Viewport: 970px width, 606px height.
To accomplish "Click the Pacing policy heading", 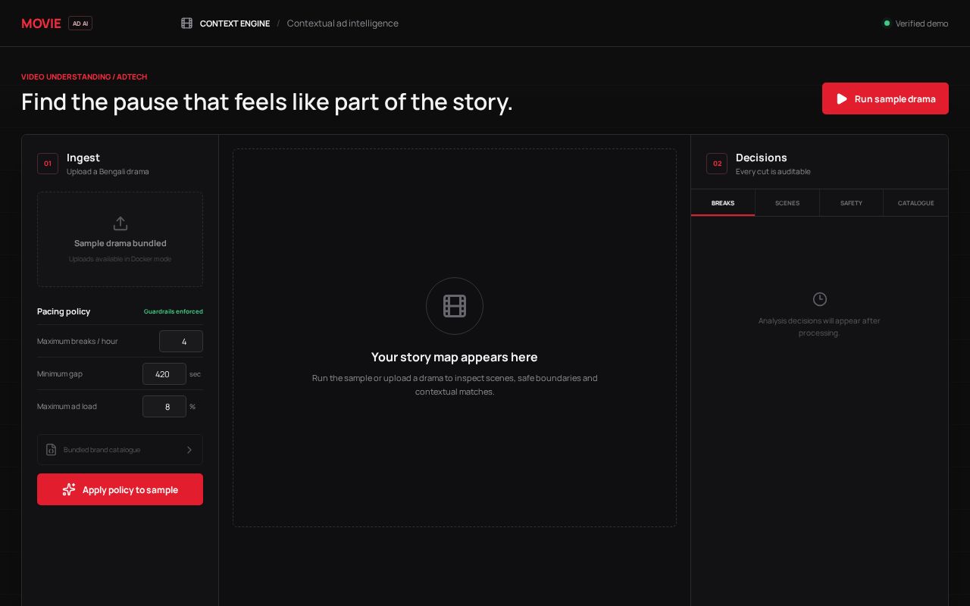I will 64,311.
